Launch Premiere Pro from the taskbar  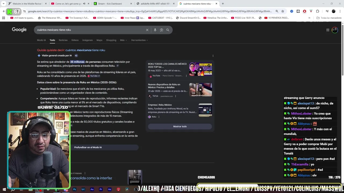[101, 189]
